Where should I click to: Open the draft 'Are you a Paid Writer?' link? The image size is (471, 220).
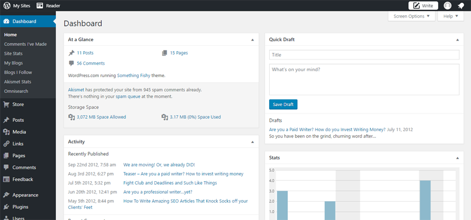[x=327, y=129]
